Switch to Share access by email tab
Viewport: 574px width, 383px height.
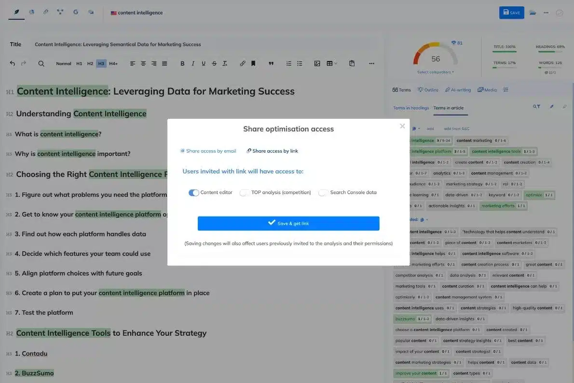[x=208, y=151]
